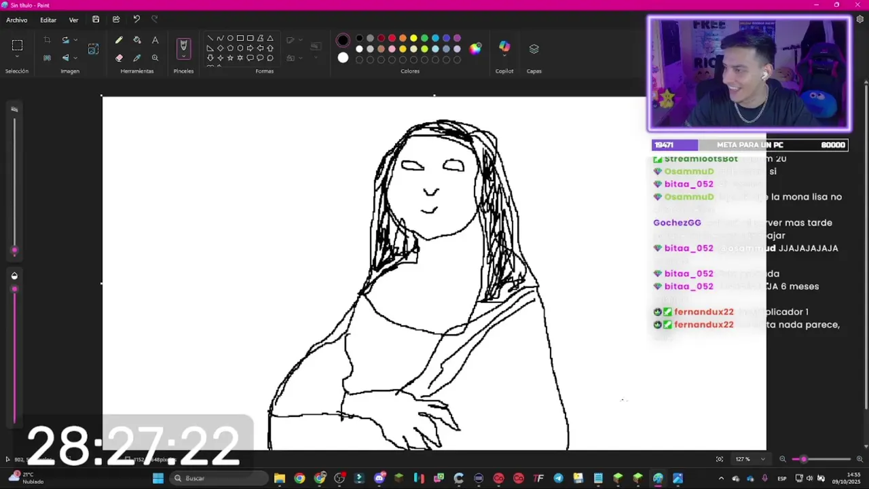The width and height of the screenshot is (869, 489).
Task: Click the Flip image icon
Action: pyautogui.click(x=65, y=58)
